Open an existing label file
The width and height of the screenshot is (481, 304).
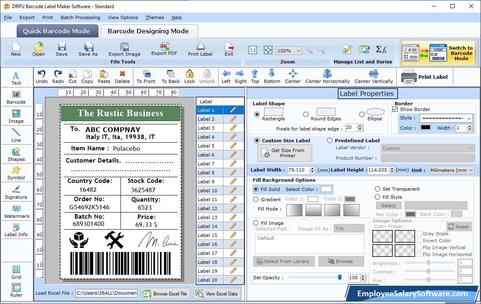(x=39, y=50)
